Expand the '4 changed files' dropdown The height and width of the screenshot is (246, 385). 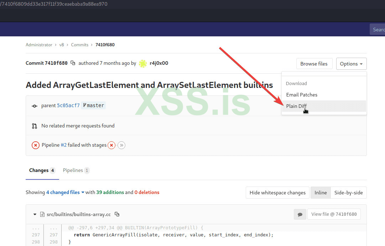[x=65, y=192]
